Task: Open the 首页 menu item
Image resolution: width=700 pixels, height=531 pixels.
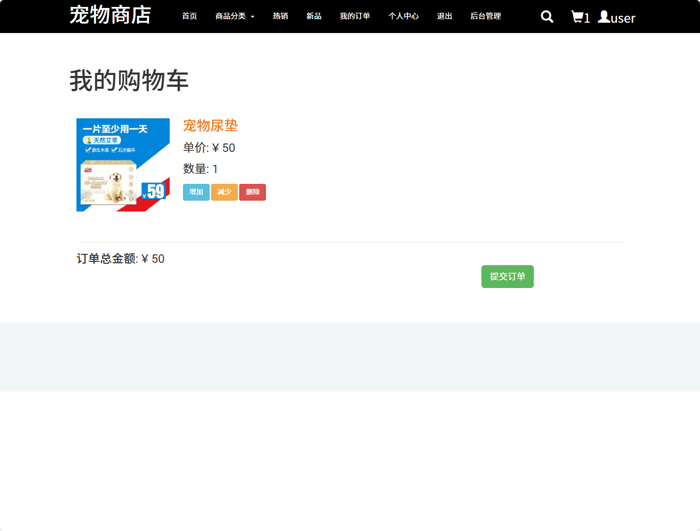Action: point(189,16)
